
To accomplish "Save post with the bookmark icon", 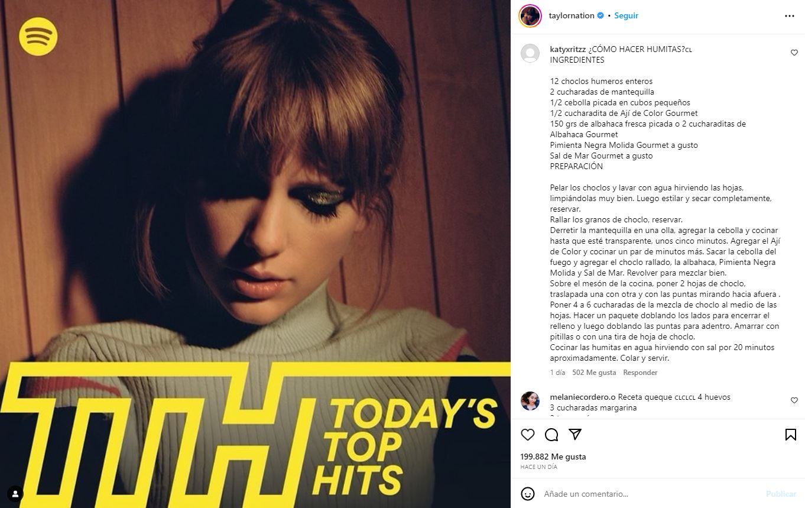I will [790, 435].
